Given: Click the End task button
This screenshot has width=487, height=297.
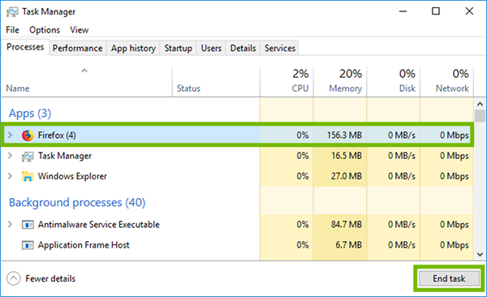Looking at the screenshot, I should tap(449, 278).
